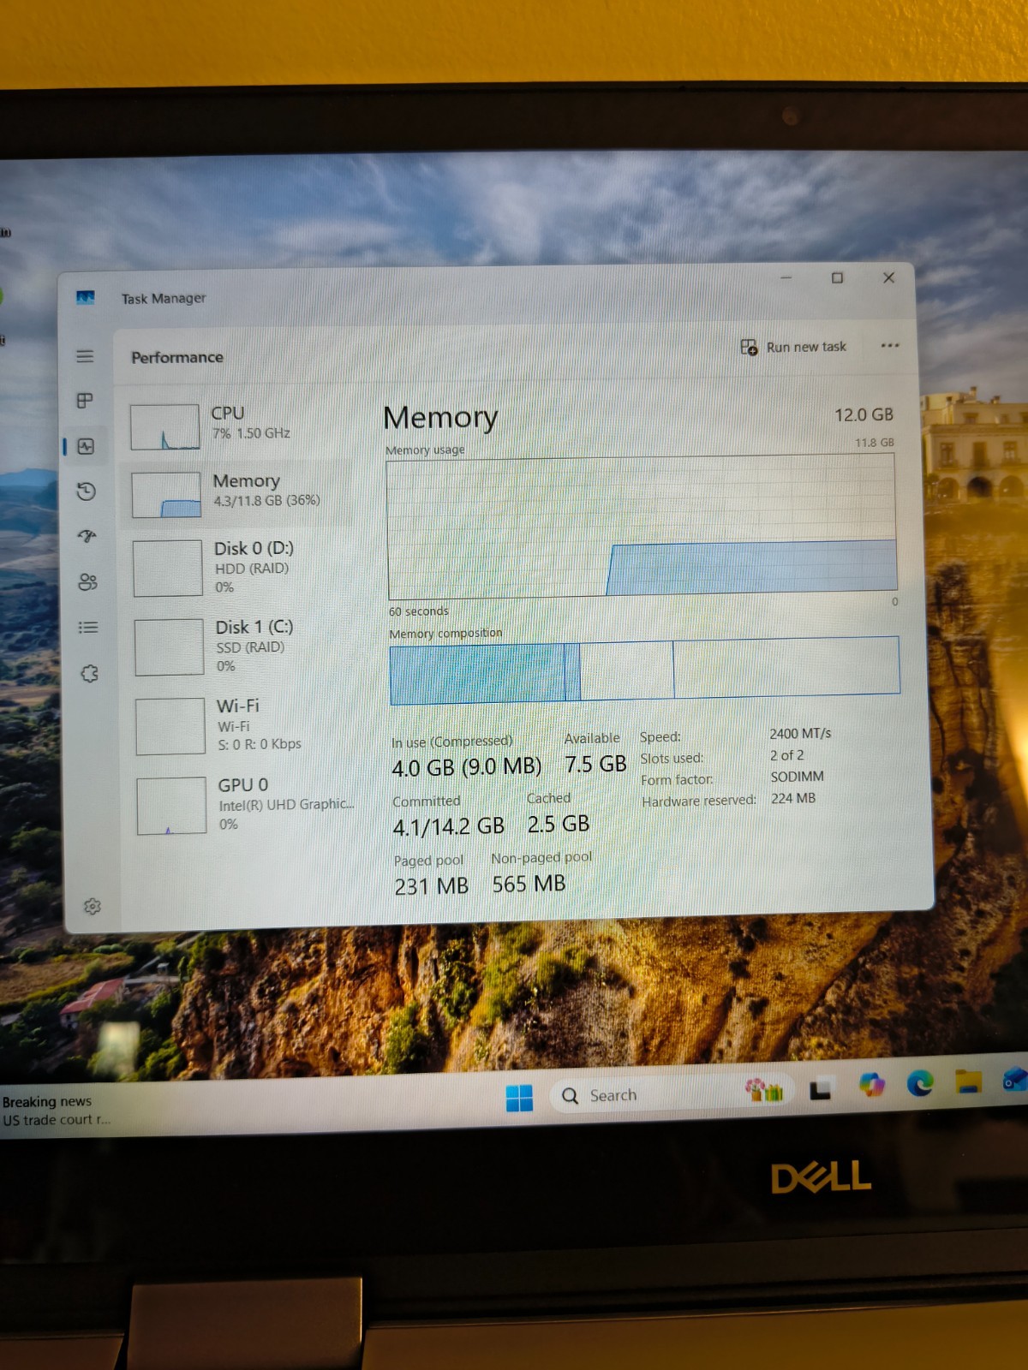Viewport: 1028px width, 1370px height.
Task: Click the Task Manager app icon in title bar
Action: pos(85,298)
